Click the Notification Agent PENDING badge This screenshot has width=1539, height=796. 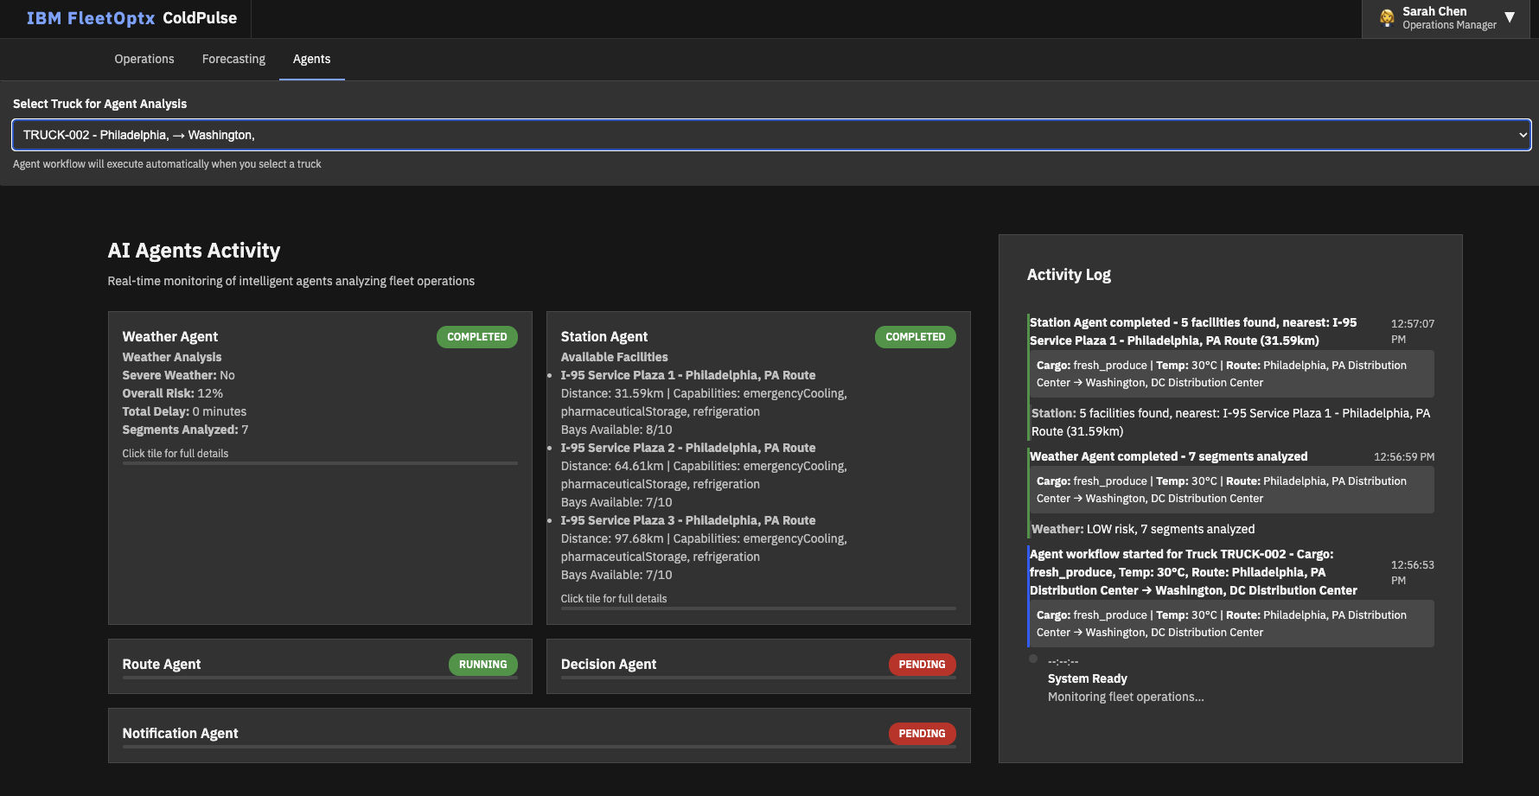(x=922, y=734)
